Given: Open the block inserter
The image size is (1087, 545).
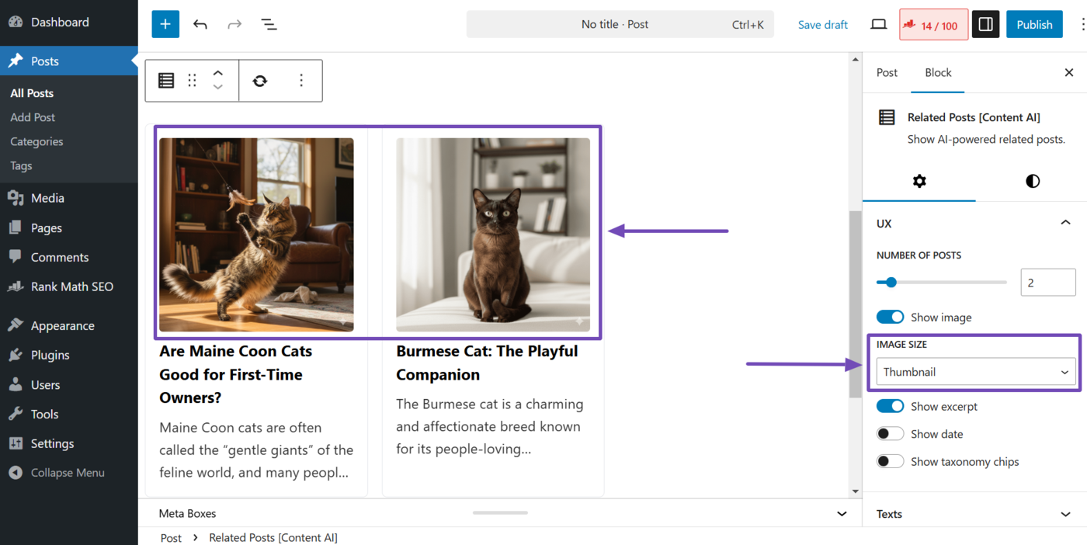Looking at the screenshot, I should click(165, 24).
